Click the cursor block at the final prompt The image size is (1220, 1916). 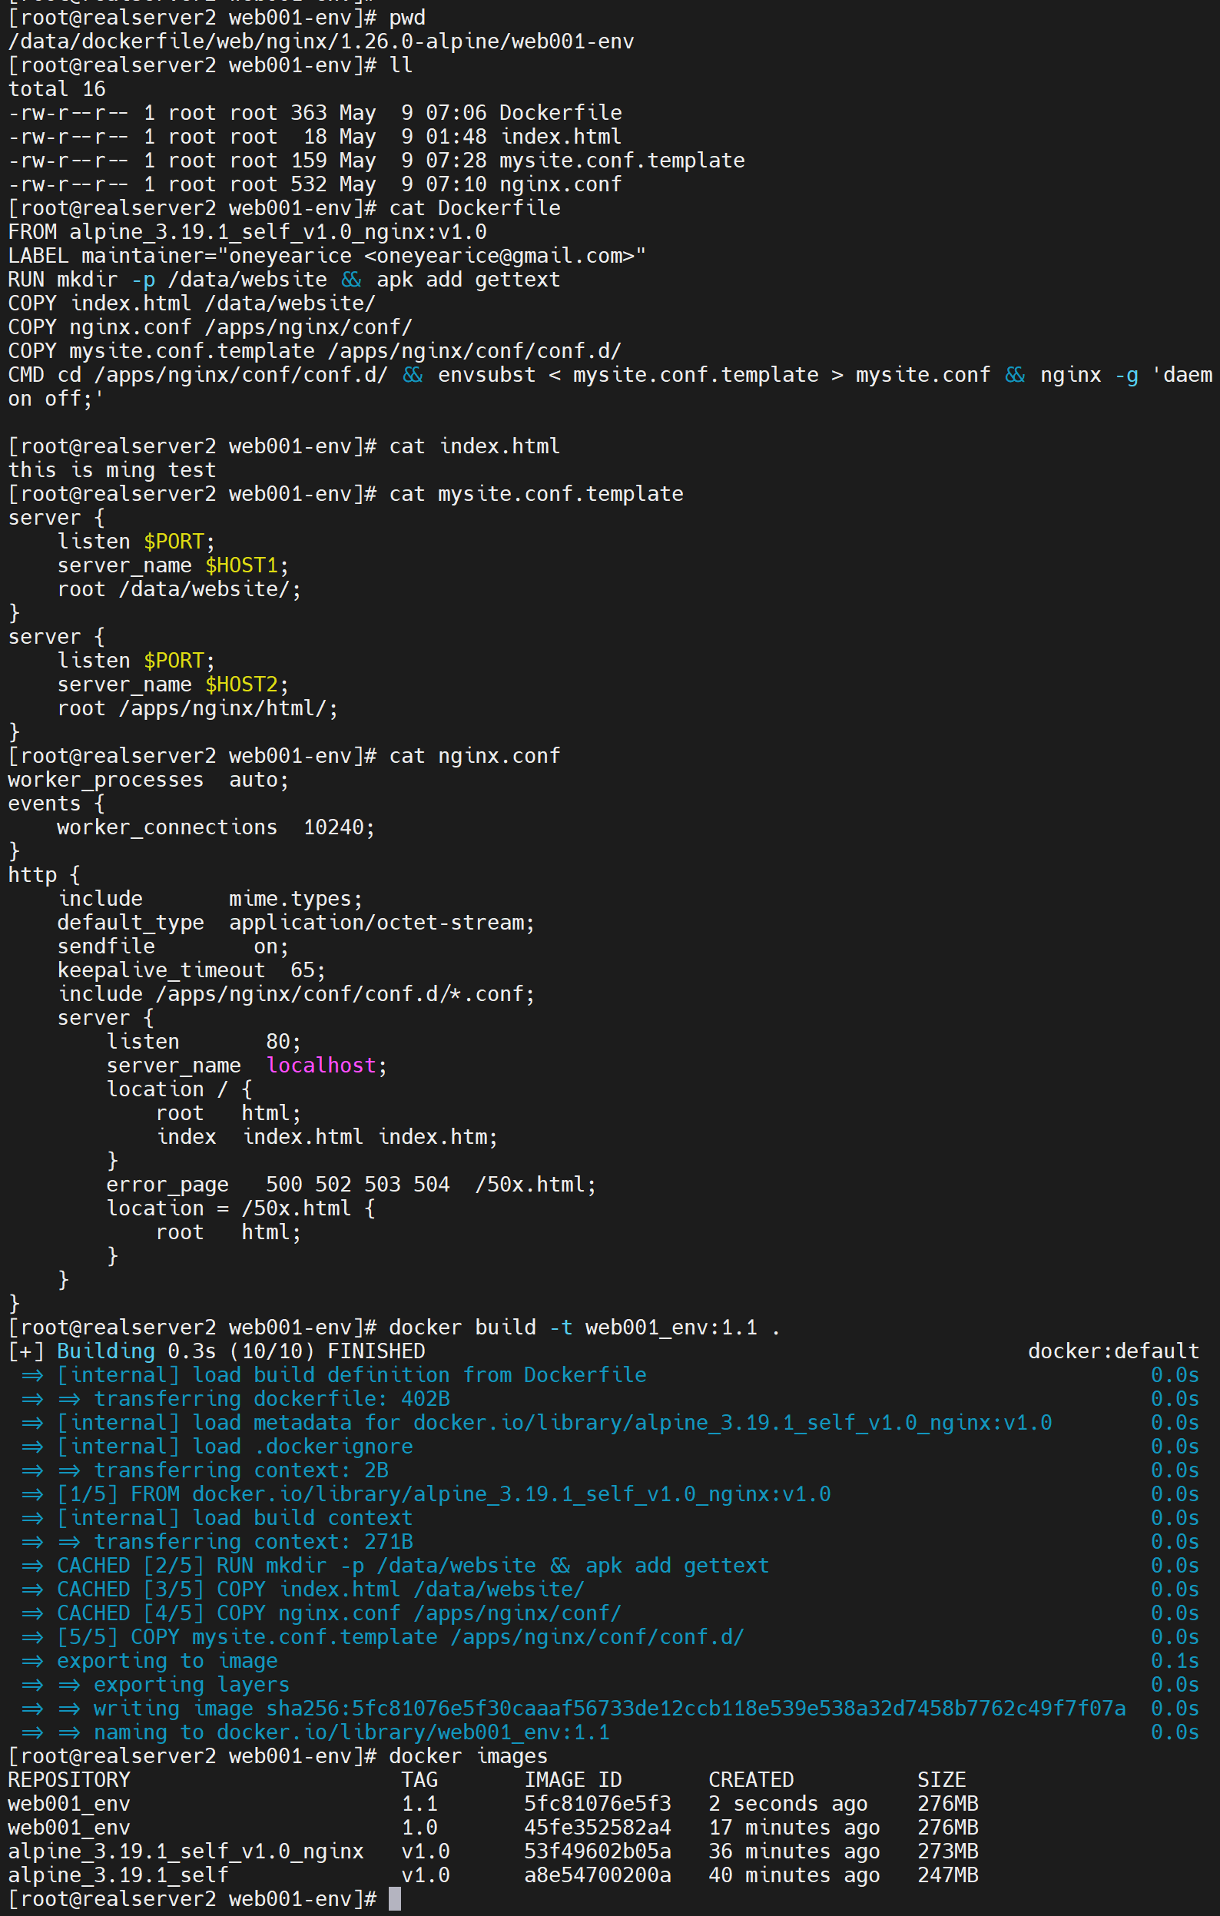[394, 1899]
